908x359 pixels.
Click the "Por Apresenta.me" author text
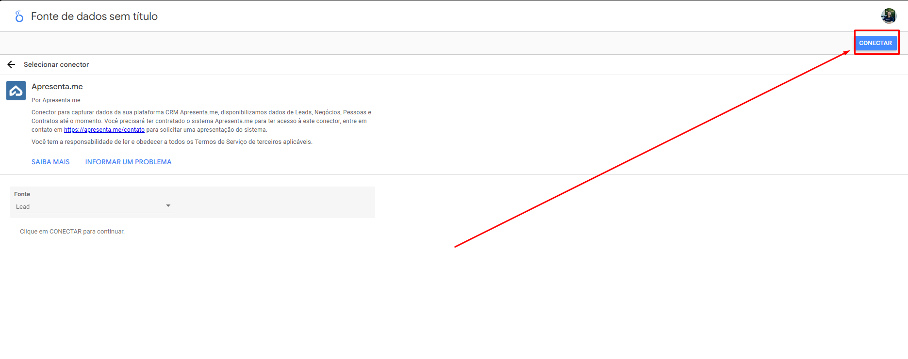(x=56, y=100)
